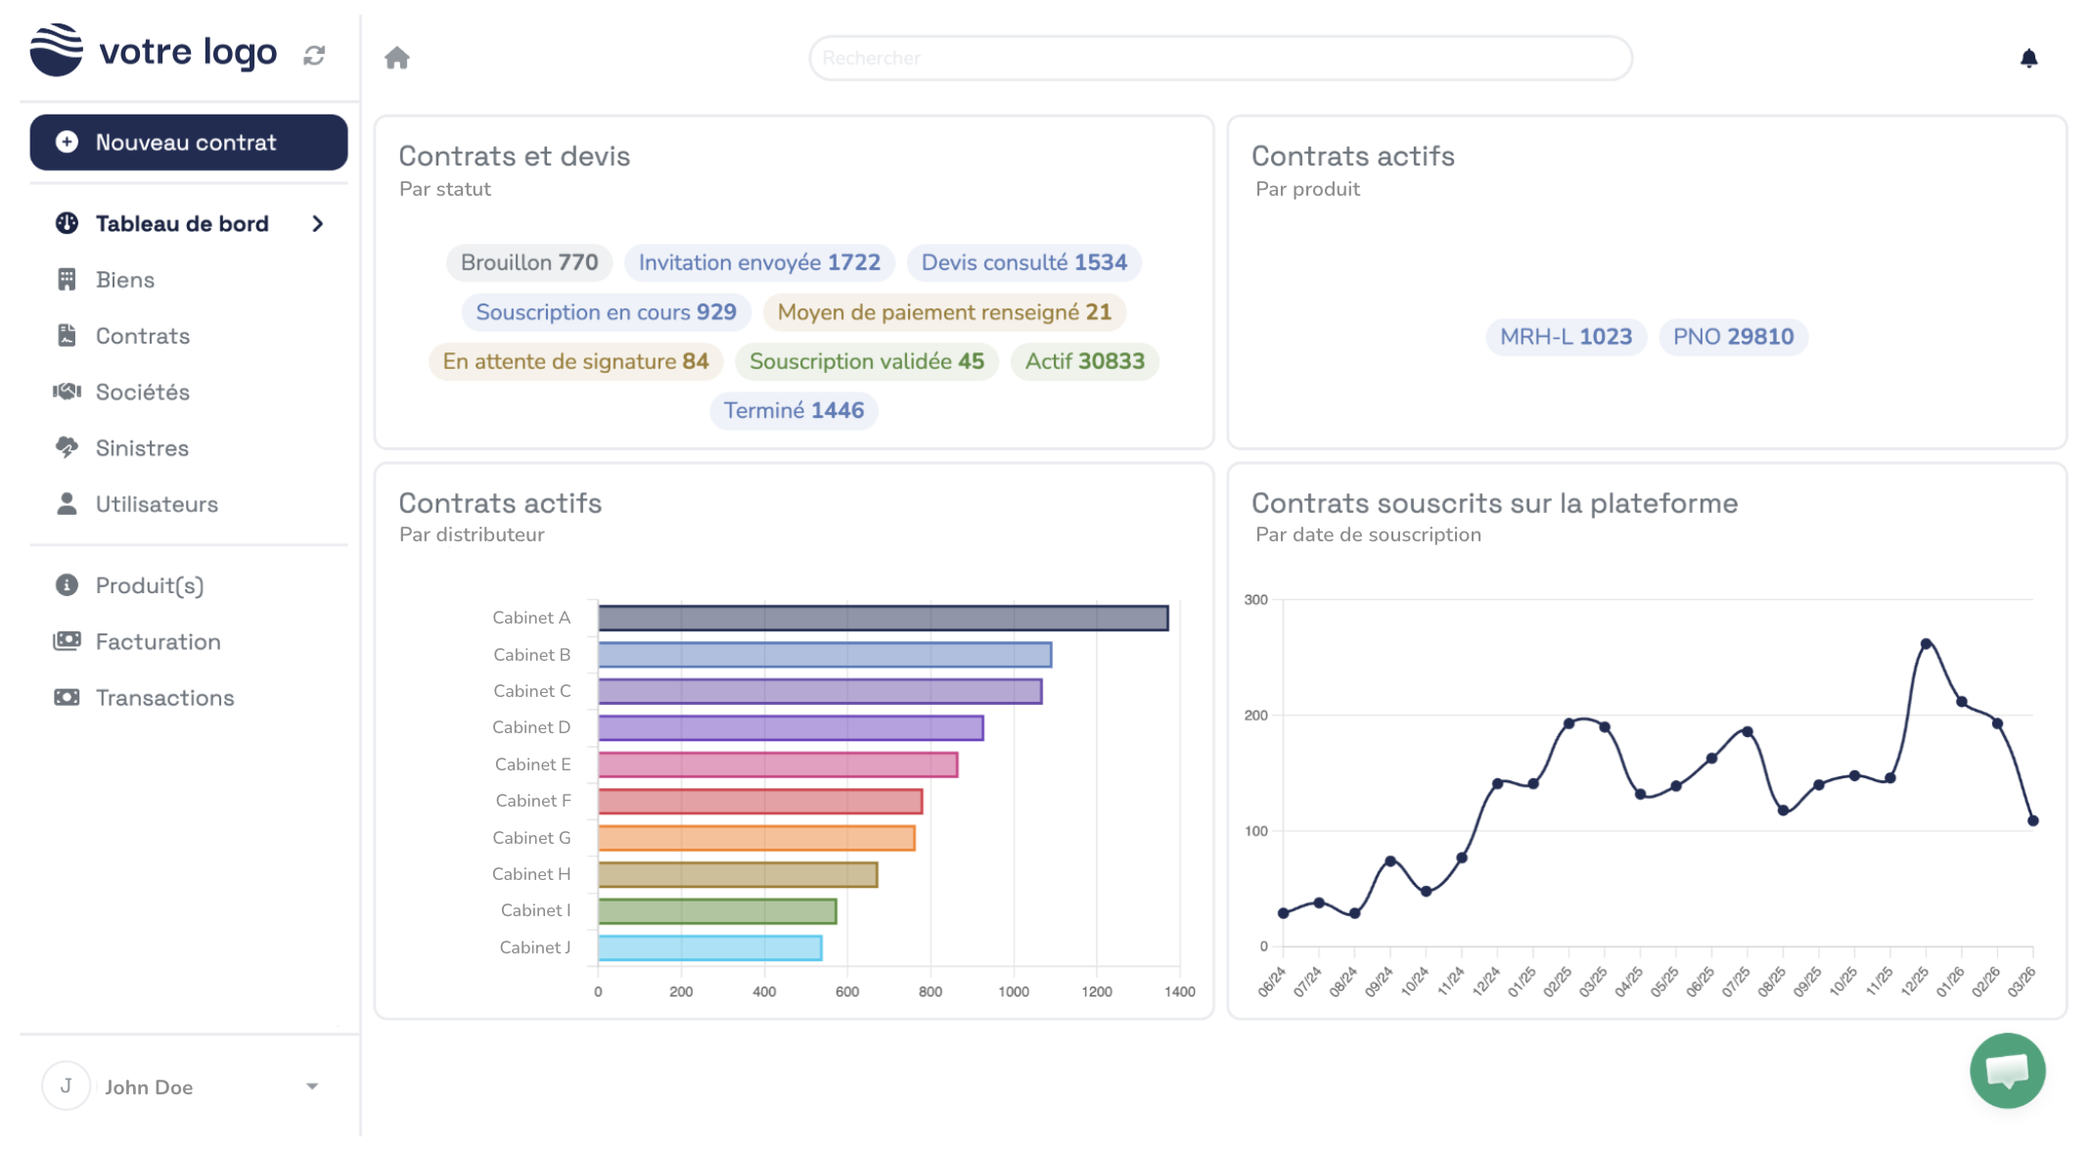Screen dimensions: 2090x1157
Task: Filter by PNO 29810 product chip
Action: 1732,337
